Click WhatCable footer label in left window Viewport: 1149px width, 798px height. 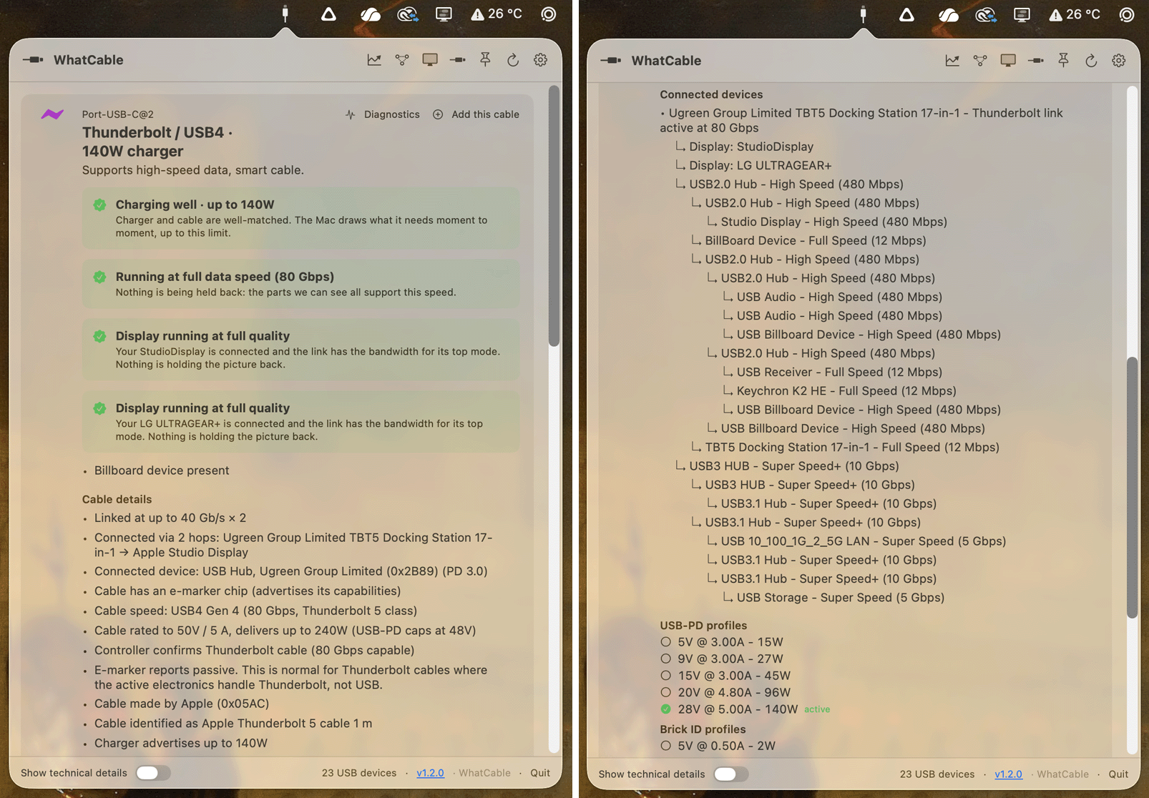(x=485, y=773)
